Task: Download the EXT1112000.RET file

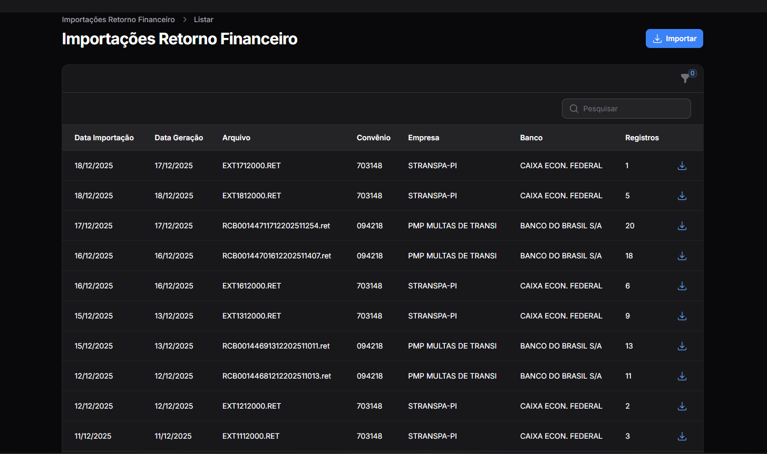Action: pyautogui.click(x=682, y=436)
